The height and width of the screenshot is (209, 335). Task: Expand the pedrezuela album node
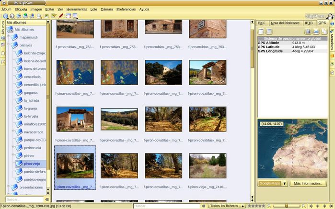click(13, 147)
